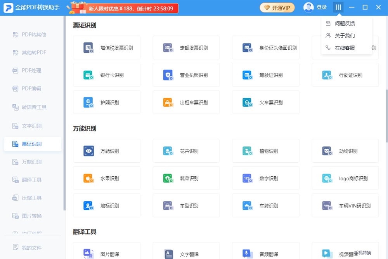Open the VAT invoice recognition (增值税发票识别) icon
Screen dimensions: 388x259
pos(89,48)
